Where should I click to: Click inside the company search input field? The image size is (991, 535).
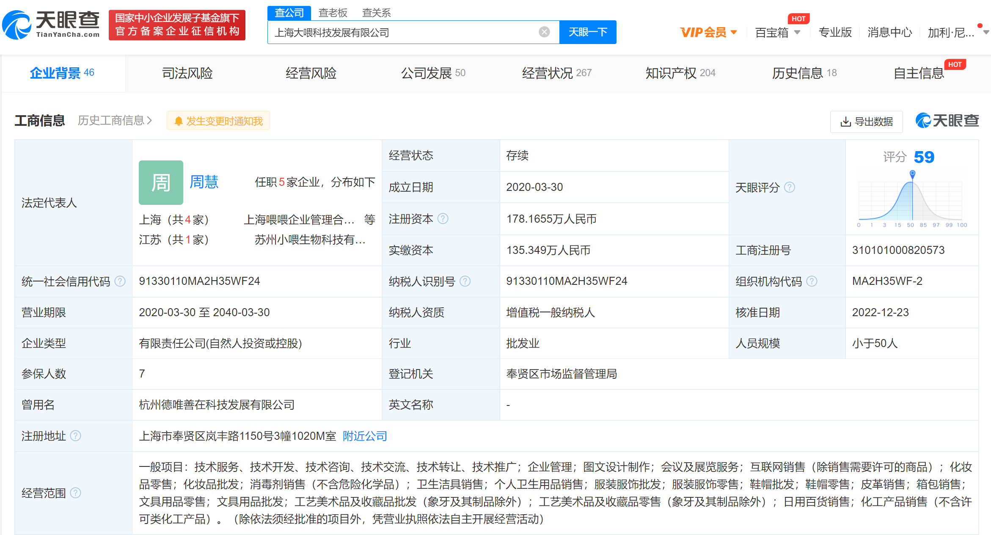pyautogui.click(x=402, y=32)
